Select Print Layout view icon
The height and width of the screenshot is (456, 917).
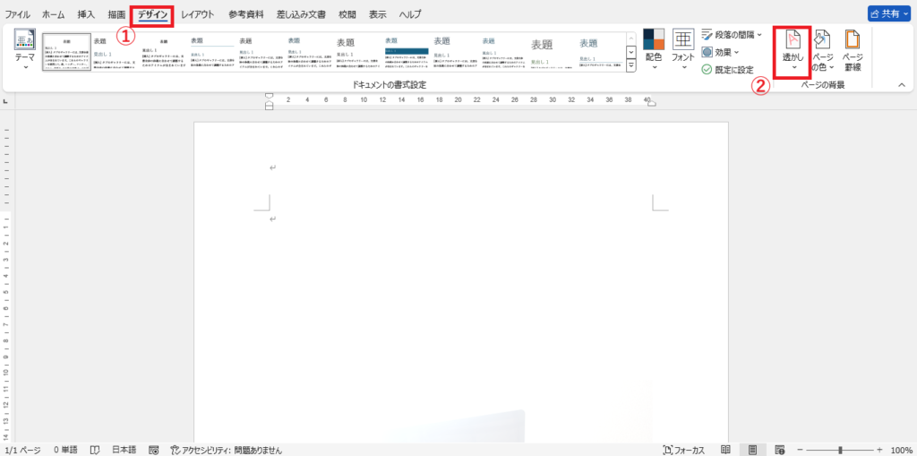coord(752,450)
